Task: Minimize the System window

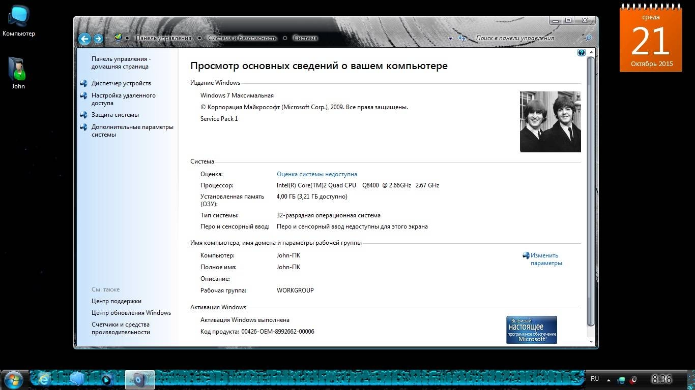Action: 556,21
